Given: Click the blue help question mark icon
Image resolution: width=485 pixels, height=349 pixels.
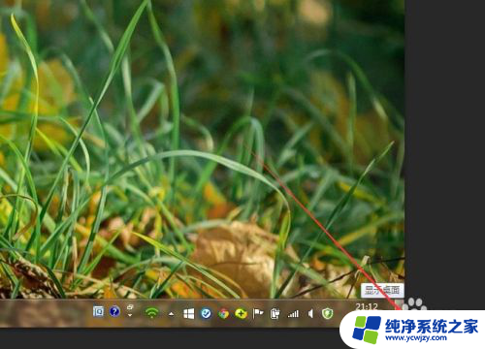Looking at the screenshot, I should click(x=114, y=311).
